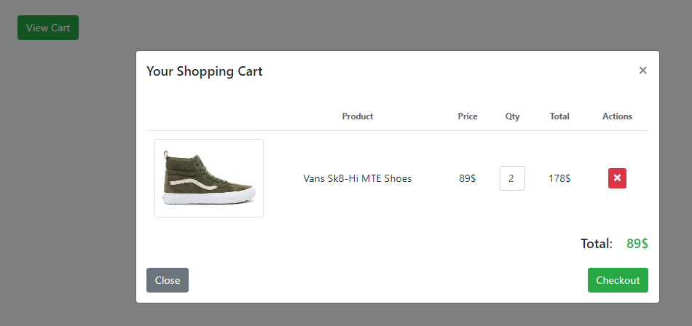
Task: Click the 178$ row total cell
Action: coord(559,178)
